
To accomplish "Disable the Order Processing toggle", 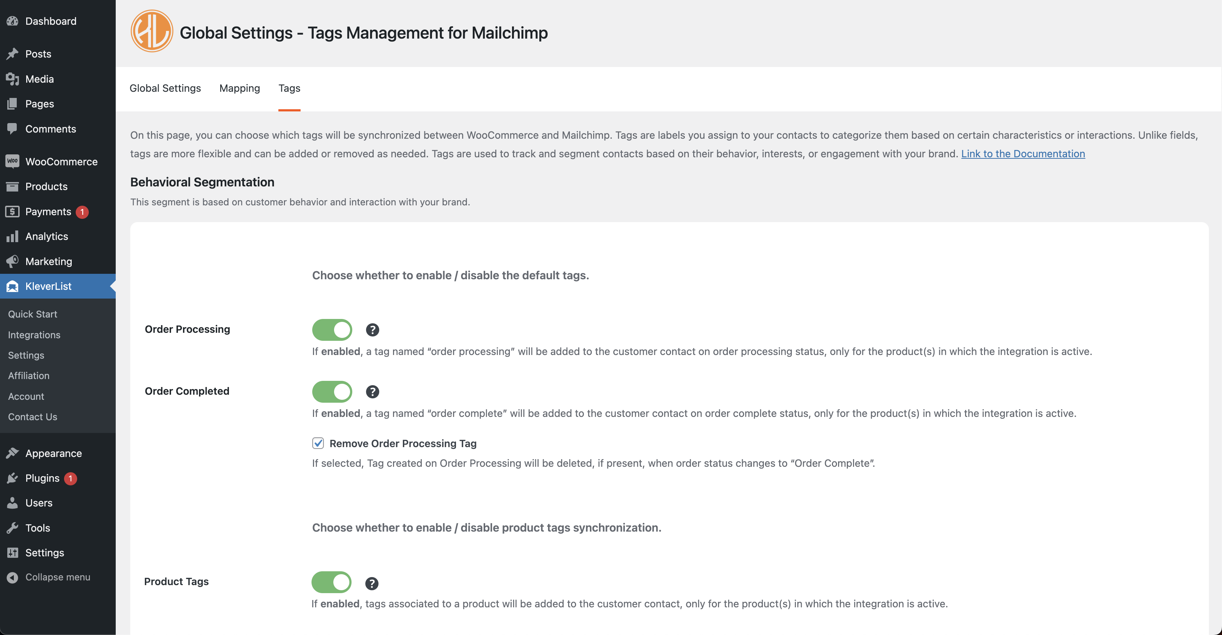I will (x=332, y=330).
